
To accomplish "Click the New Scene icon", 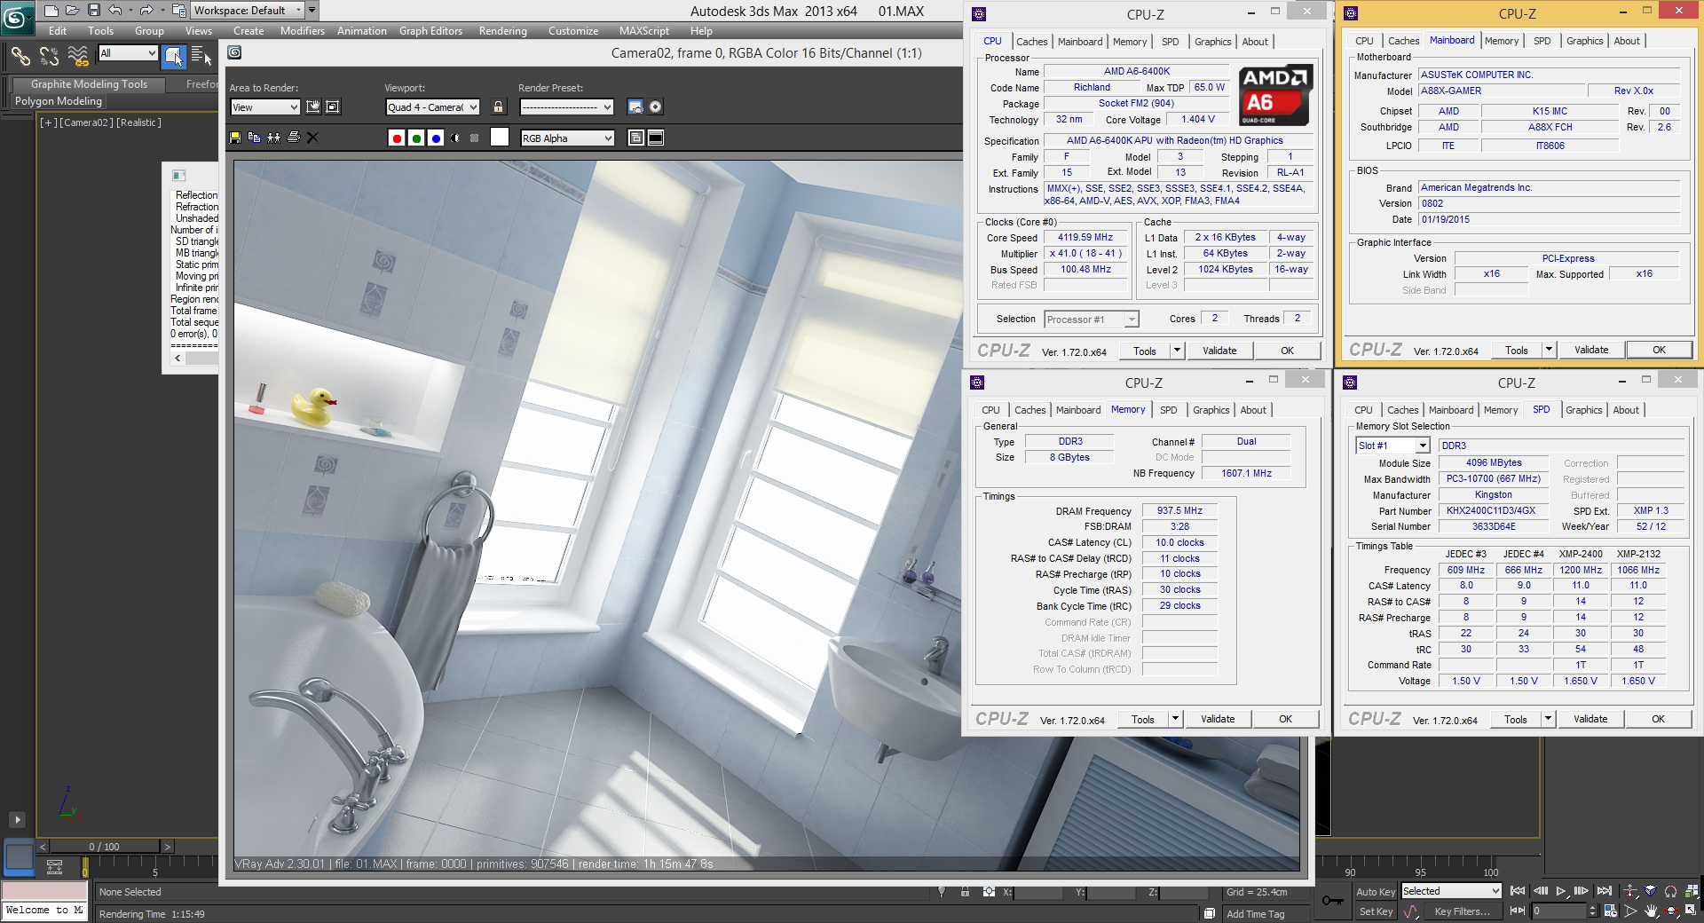I will 51,11.
